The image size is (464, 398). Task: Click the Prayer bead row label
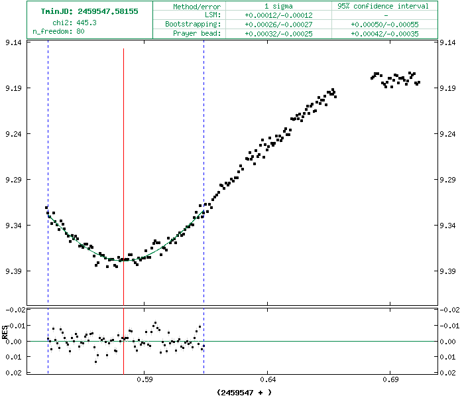(x=197, y=33)
